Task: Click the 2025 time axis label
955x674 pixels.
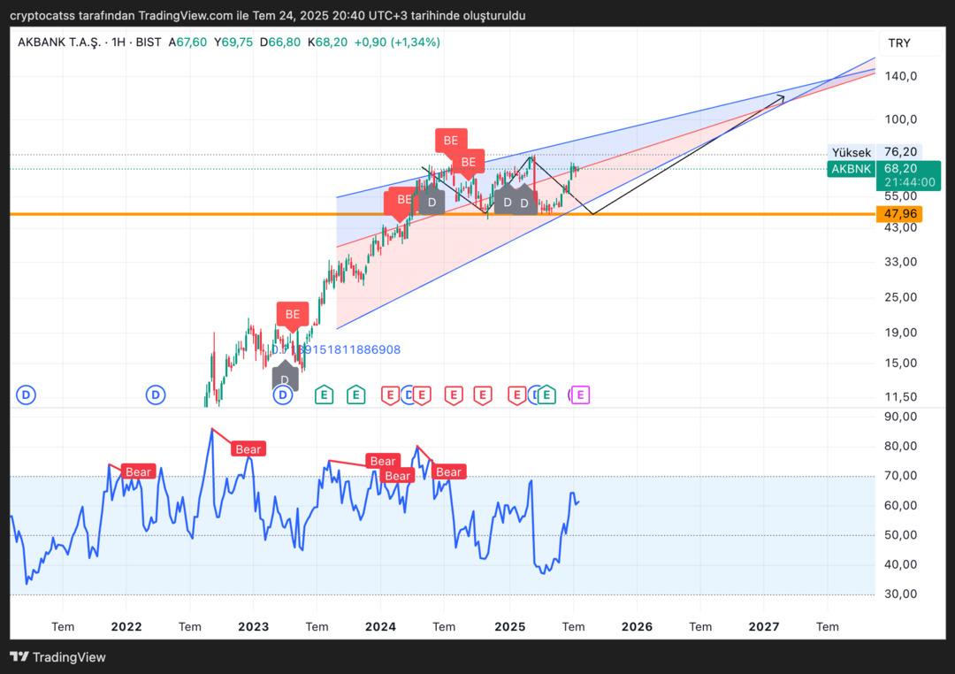Action: 510,626
